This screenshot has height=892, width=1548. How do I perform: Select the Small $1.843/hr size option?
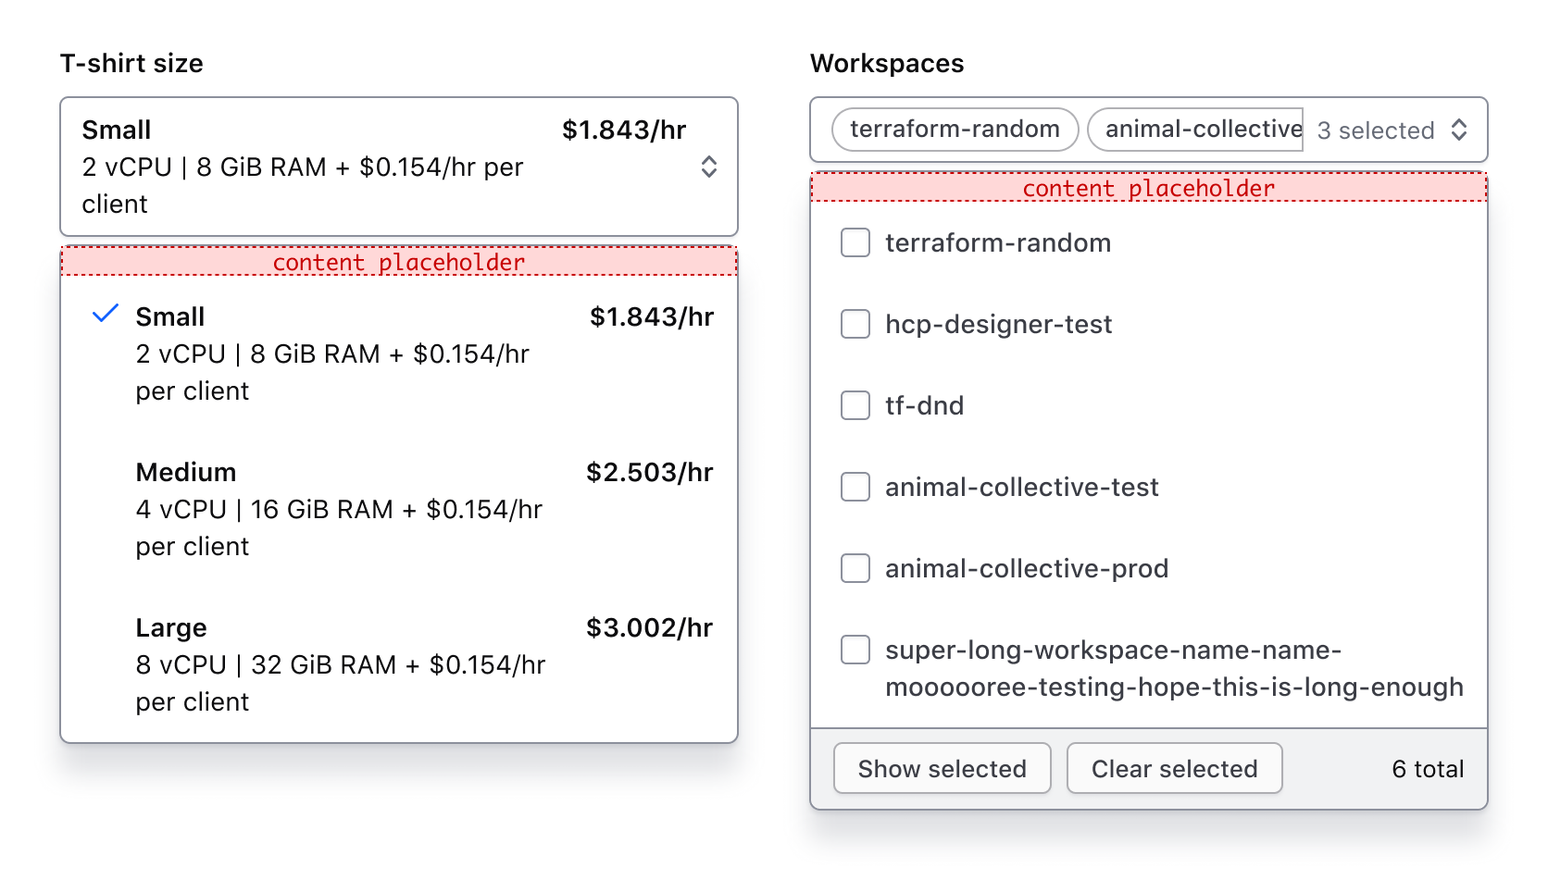coord(398,353)
